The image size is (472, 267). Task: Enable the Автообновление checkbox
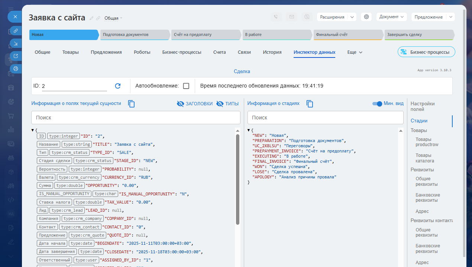pyautogui.click(x=186, y=86)
